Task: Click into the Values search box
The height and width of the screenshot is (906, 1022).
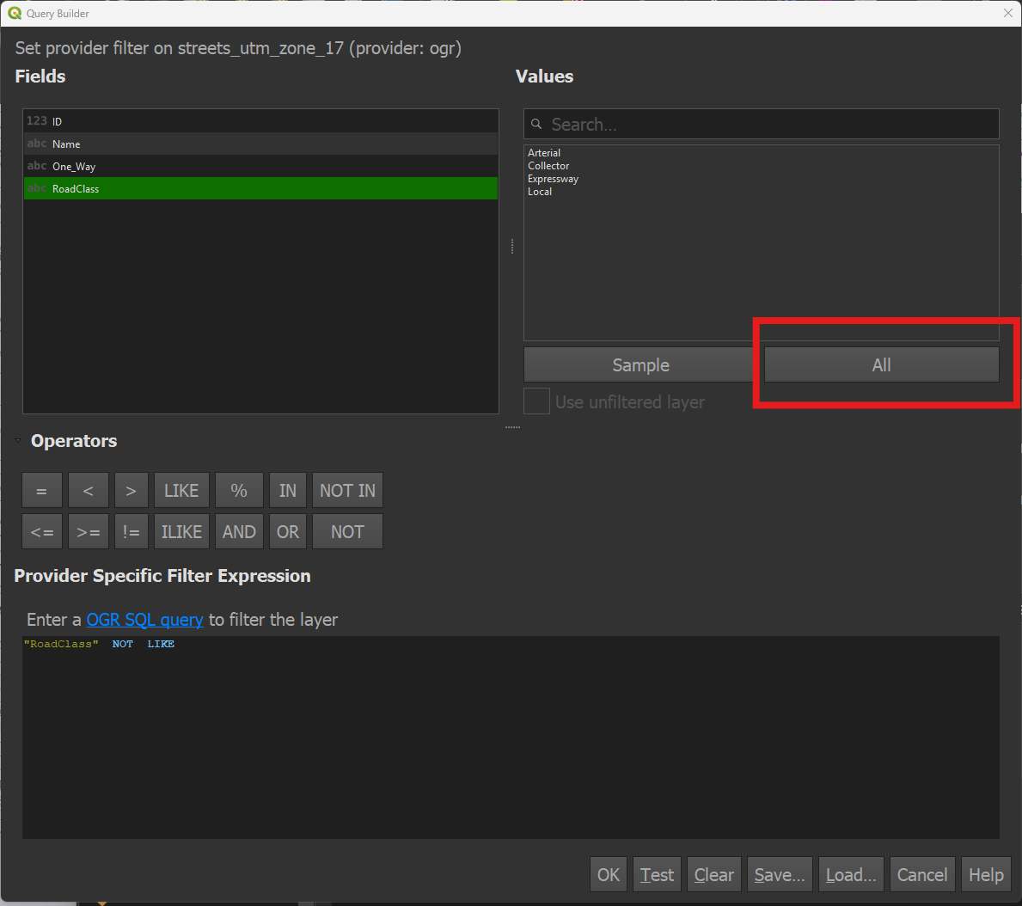Action: click(762, 124)
